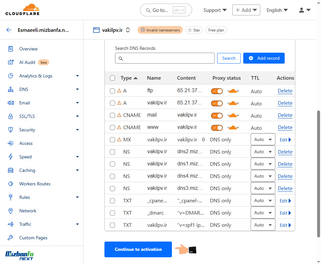
Task: Click the Traffic routing icon
Action: pyautogui.click(x=11, y=224)
